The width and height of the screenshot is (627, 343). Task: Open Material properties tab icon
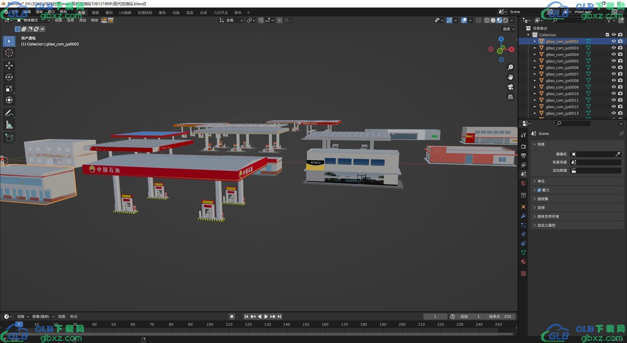pyautogui.click(x=523, y=262)
